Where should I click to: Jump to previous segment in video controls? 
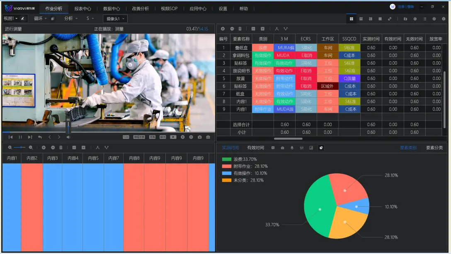coord(11,137)
